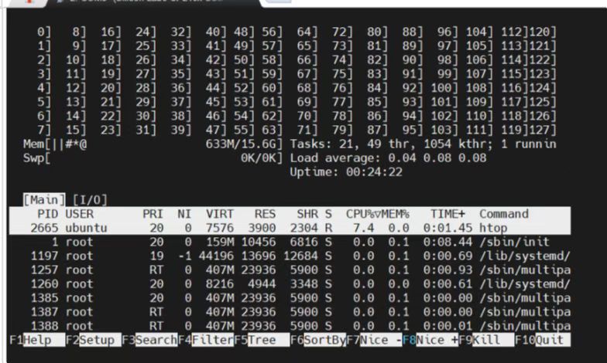This screenshot has width=607, height=363.
Task: Select the /sbin/init process row
Action: tap(290, 243)
